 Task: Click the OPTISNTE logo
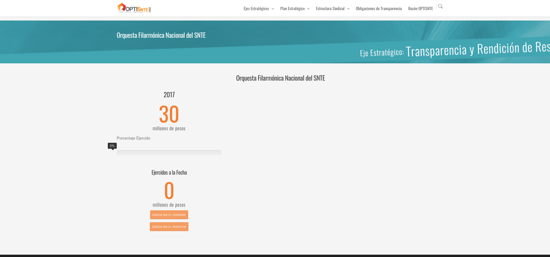[x=134, y=8]
